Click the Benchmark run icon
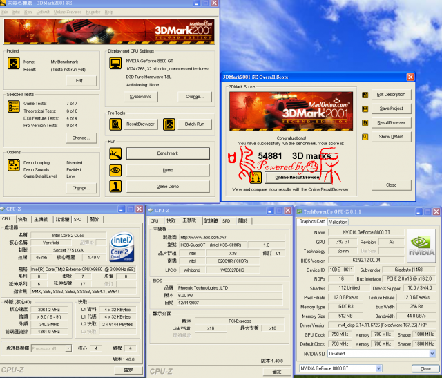The width and height of the screenshot is (442, 378). click(115, 153)
